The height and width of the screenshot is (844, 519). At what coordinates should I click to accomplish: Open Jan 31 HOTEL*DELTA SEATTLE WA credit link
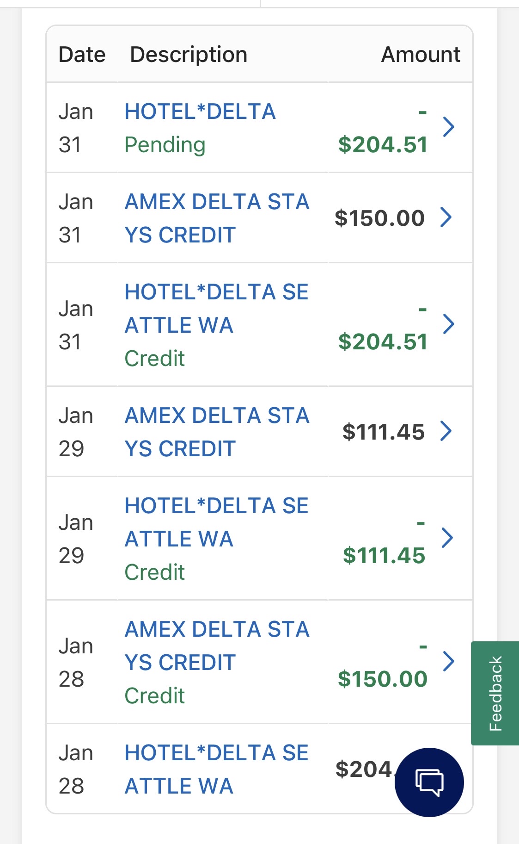click(x=216, y=309)
